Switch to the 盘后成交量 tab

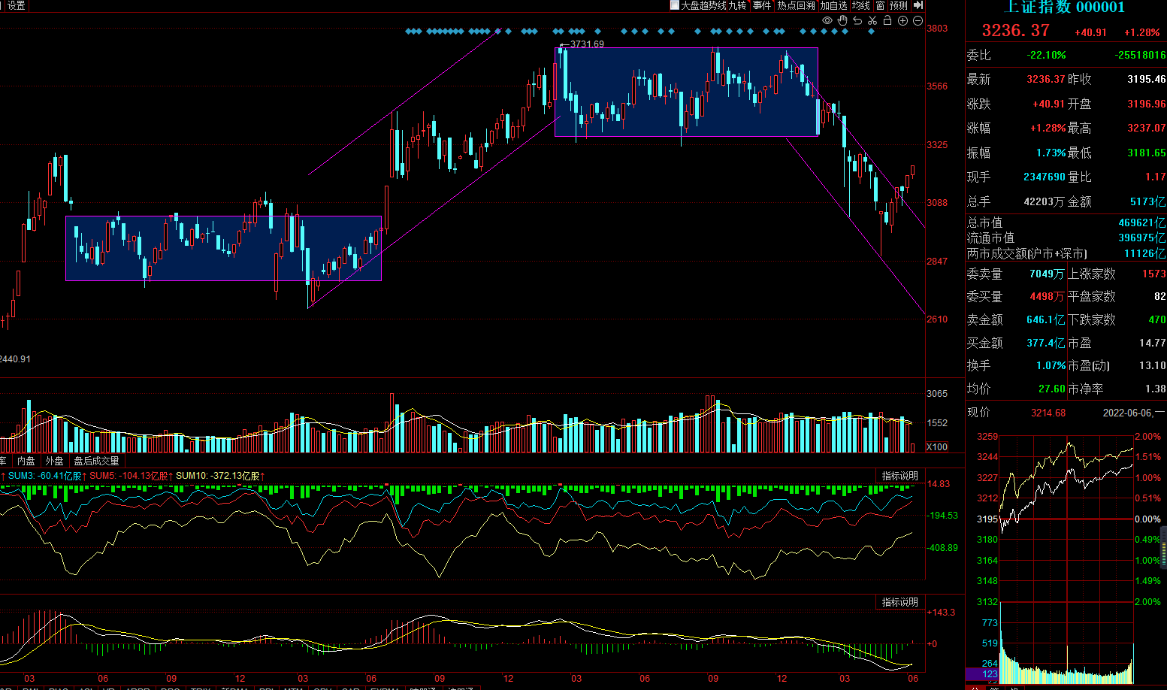(x=96, y=461)
